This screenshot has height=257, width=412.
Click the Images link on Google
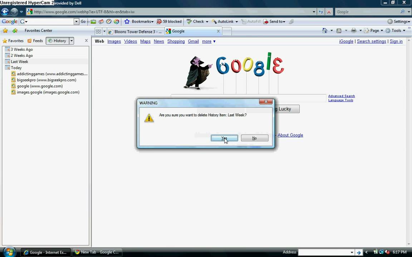(x=114, y=41)
